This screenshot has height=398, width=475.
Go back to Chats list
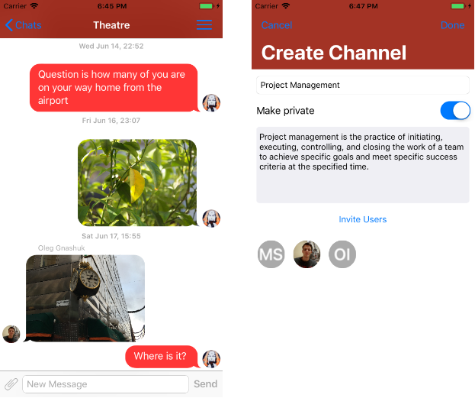click(23, 25)
